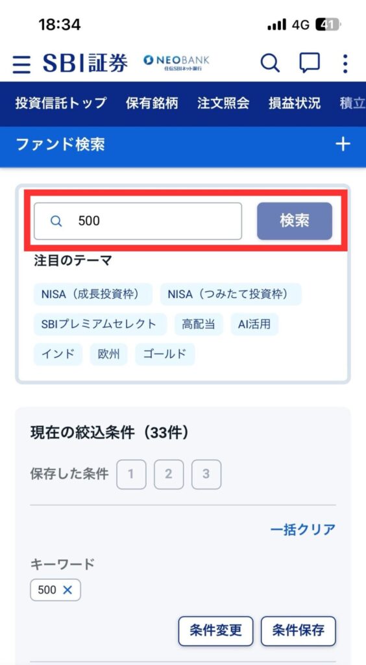Select saved condition slot 1
The image size is (366, 665).
pos(131,474)
